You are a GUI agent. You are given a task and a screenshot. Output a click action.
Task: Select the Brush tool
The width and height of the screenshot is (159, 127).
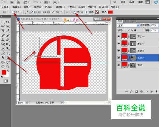pyautogui.click(x=8, y=35)
